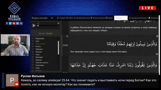The height and width of the screenshot is (90, 161).
Task: Open the Коран онлайн home link
Action: tap(39, 18)
